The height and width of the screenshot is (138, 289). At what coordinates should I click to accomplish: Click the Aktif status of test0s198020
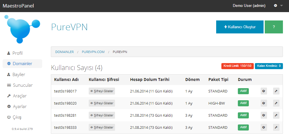point(243,103)
